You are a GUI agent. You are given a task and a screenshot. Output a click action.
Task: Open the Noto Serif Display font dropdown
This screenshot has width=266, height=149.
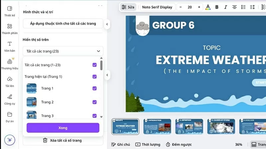157,7
